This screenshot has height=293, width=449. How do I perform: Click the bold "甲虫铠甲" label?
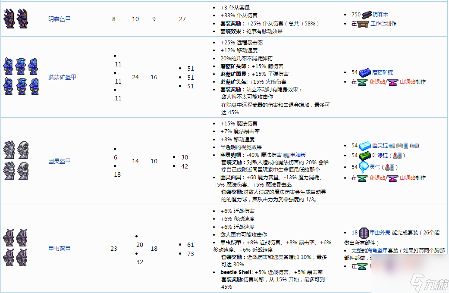tap(230, 243)
